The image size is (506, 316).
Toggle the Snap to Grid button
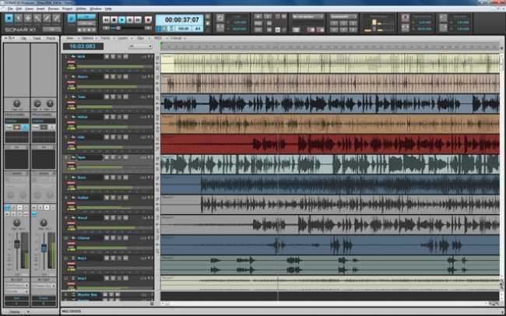(72, 18)
